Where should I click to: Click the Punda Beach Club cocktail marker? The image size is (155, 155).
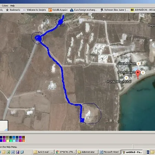(x=126, y=78)
